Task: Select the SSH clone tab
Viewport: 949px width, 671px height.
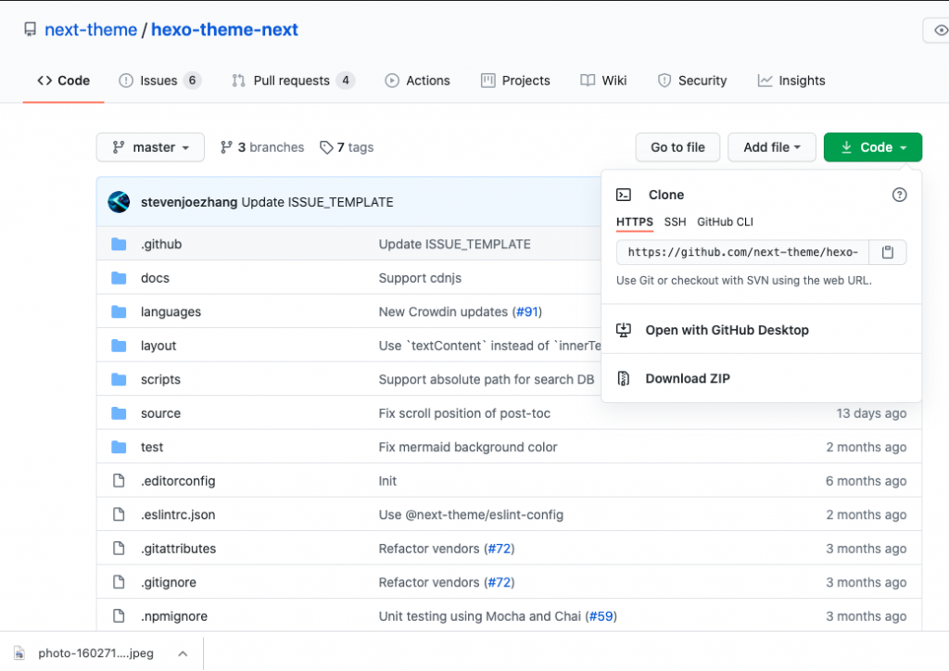Action: pyautogui.click(x=675, y=222)
